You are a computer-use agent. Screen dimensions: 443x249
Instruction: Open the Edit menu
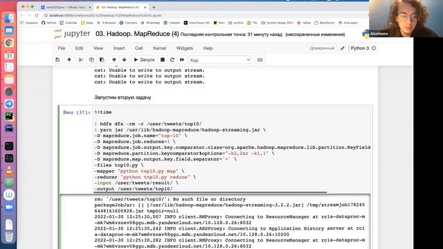[x=79, y=48]
